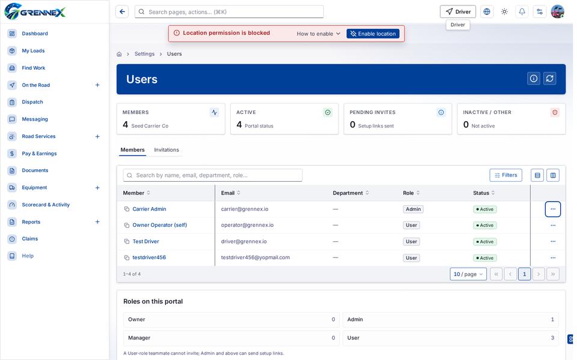The height and width of the screenshot is (360, 577).
Task: Click the Driver mode button
Action: click(458, 12)
